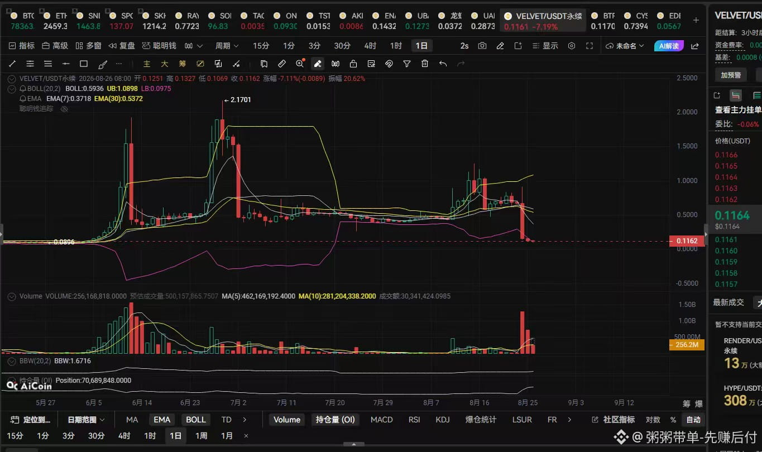The image size is (762, 452).
Task: Open chart settings hexagon icon
Action: pyautogui.click(x=572, y=46)
